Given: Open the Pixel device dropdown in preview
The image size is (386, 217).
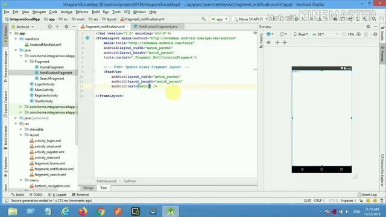Looking at the screenshot, I should (301, 34).
